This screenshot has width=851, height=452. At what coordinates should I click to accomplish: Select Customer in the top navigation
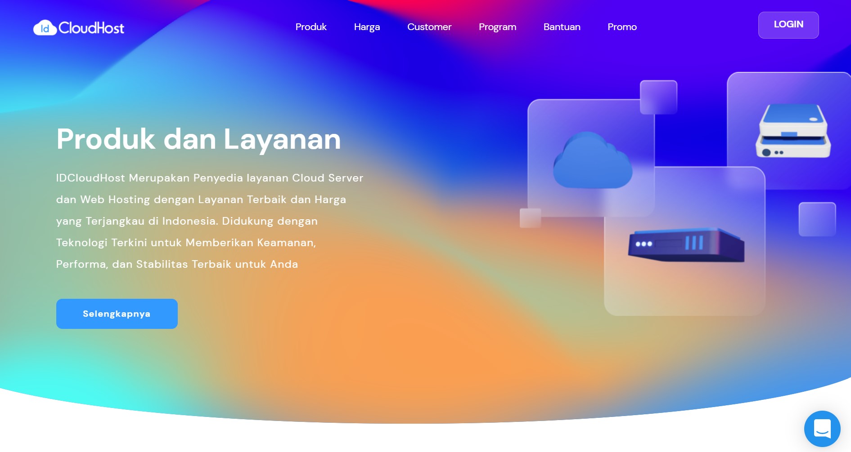429,27
